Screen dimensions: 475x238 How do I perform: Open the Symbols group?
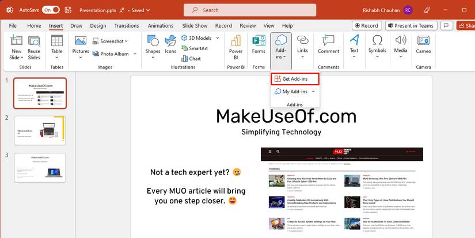[377, 47]
